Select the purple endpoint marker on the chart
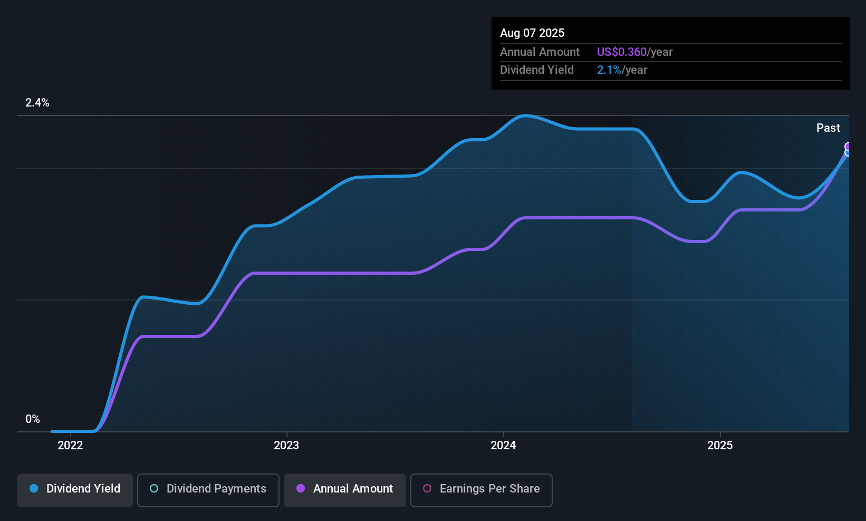The image size is (866, 521). tap(849, 147)
